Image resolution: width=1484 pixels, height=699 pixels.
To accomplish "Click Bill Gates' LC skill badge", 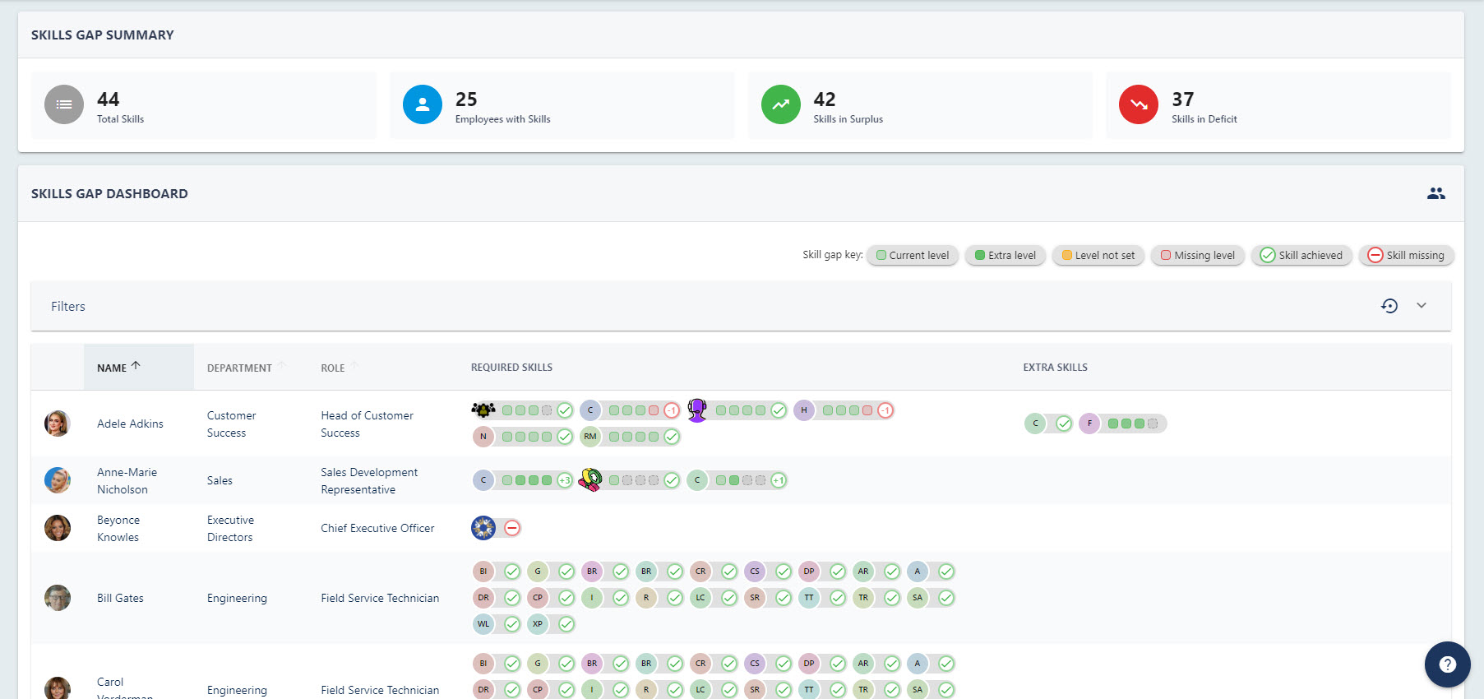I will 700,598.
